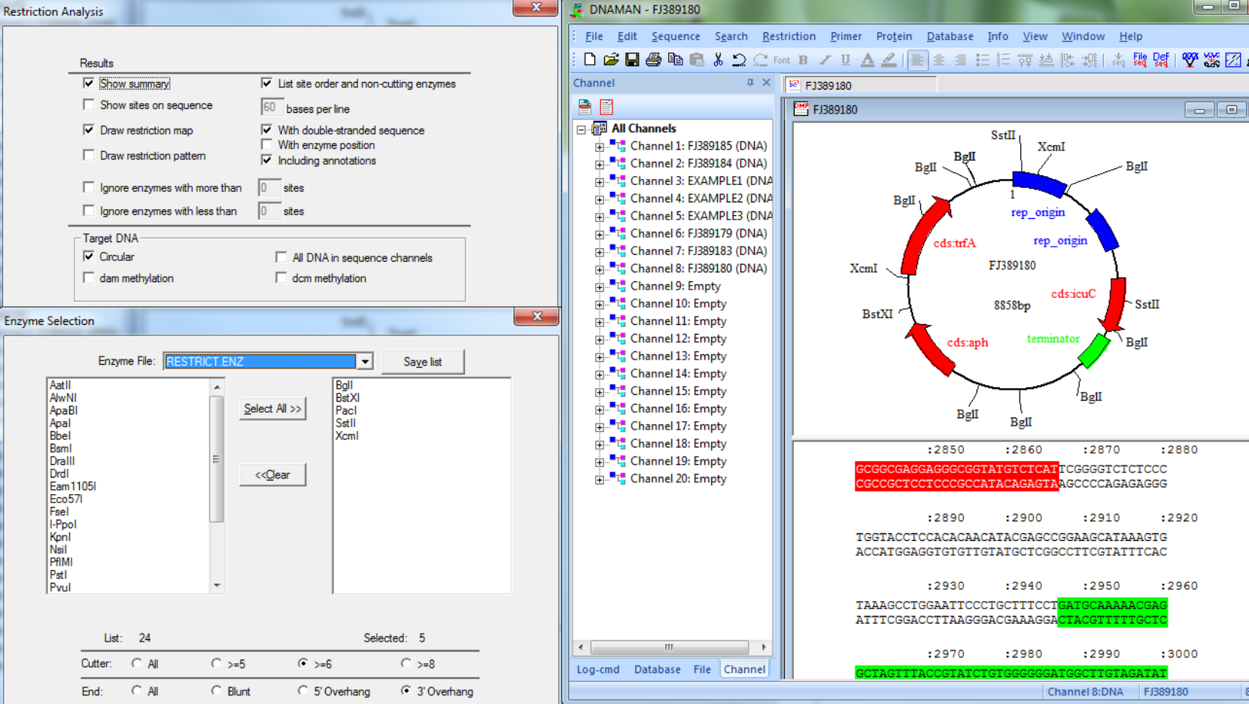
Task: Select Cutter >=8 radio button
Action: [x=406, y=663]
